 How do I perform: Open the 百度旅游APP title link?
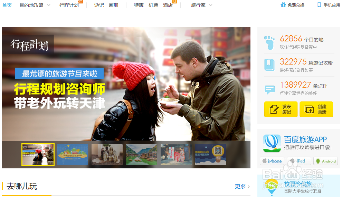pyautogui.click(x=305, y=139)
